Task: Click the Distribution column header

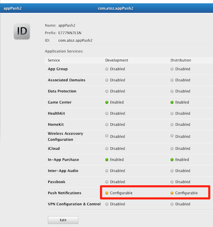Action: [x=180, y=60]
